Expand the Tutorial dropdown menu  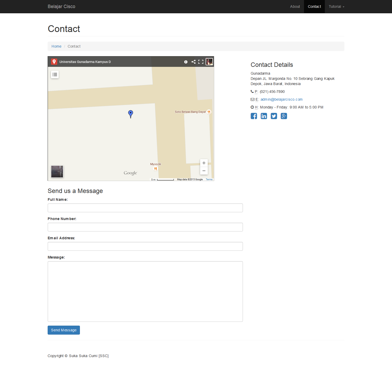(x=336, y=7)
